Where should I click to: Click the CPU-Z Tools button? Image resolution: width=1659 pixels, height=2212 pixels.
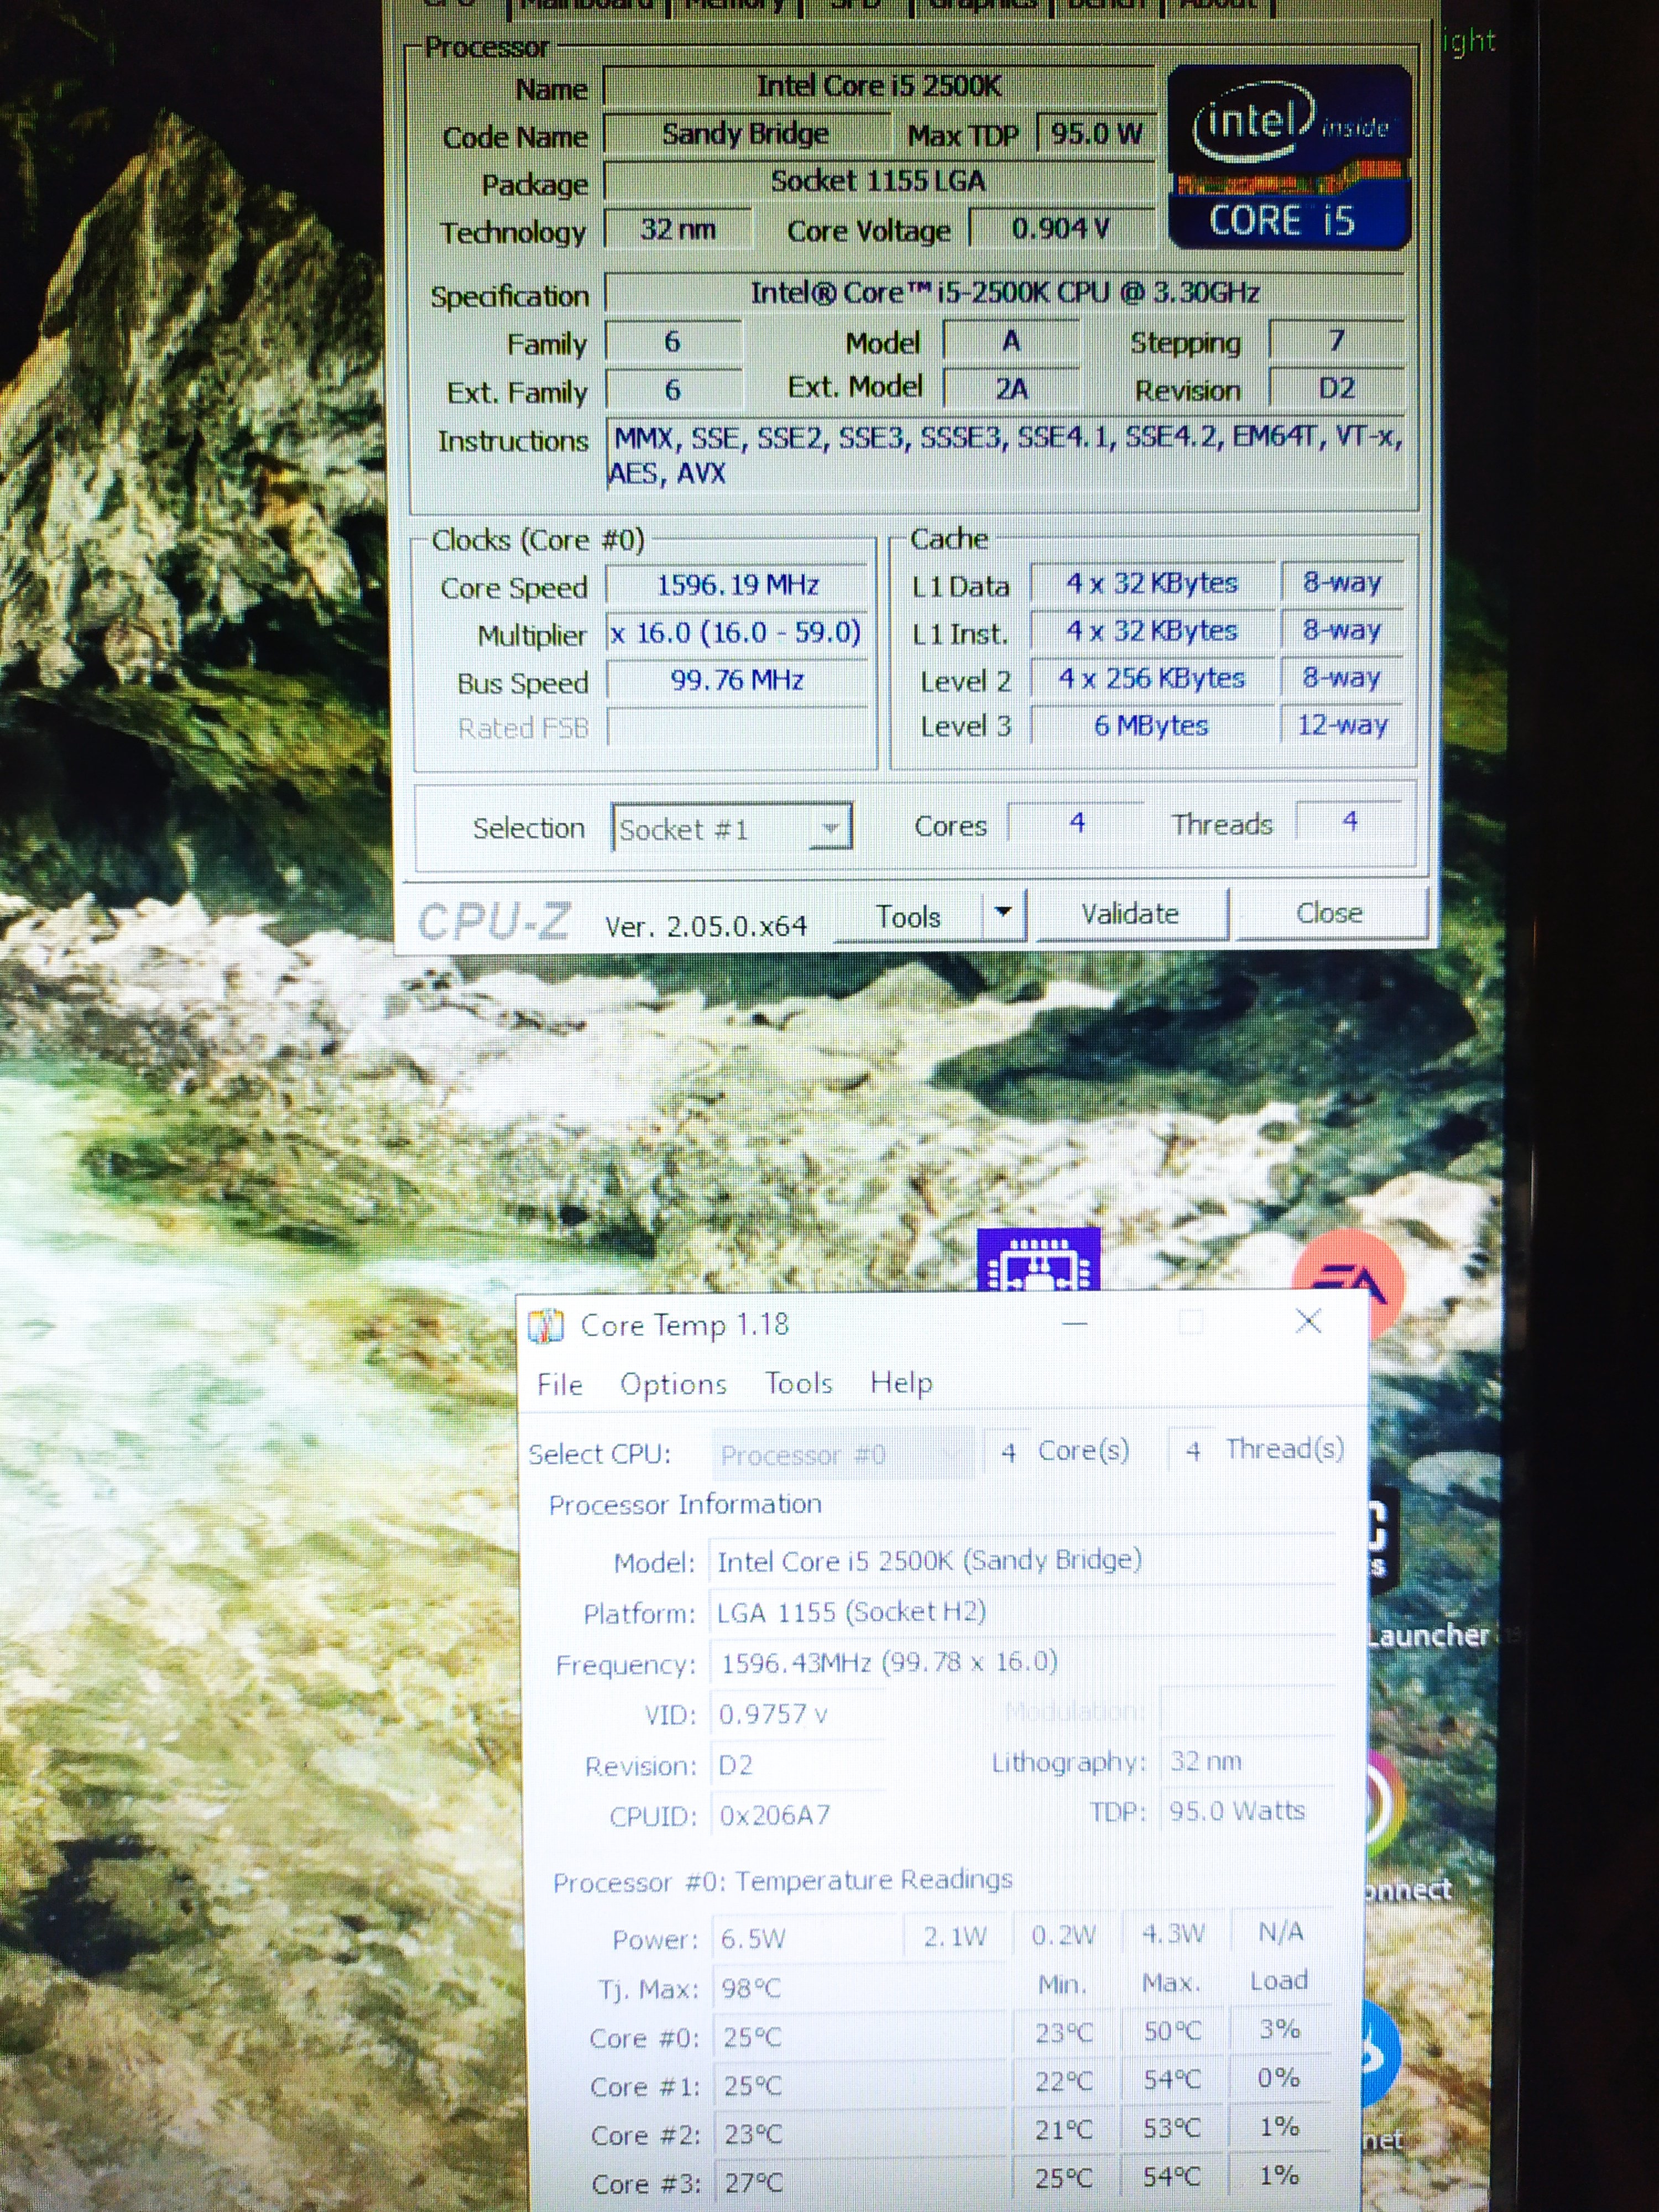tap(908, 916)
